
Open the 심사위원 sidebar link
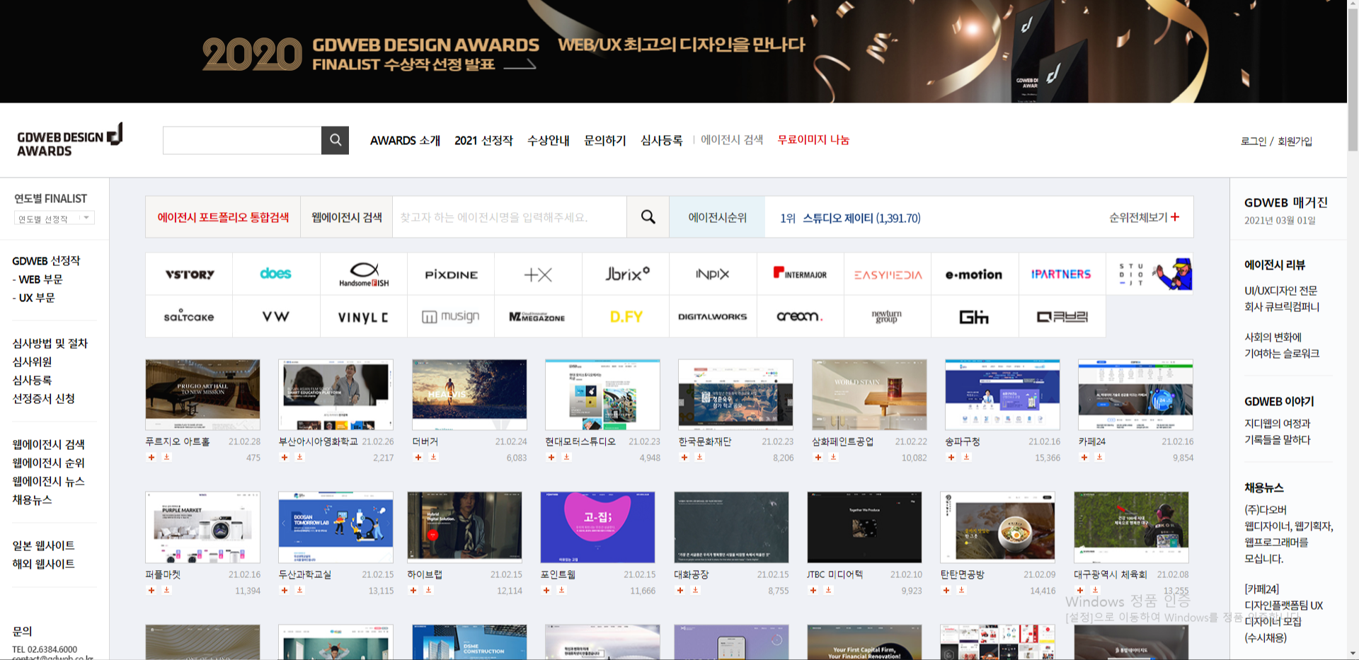32,361
